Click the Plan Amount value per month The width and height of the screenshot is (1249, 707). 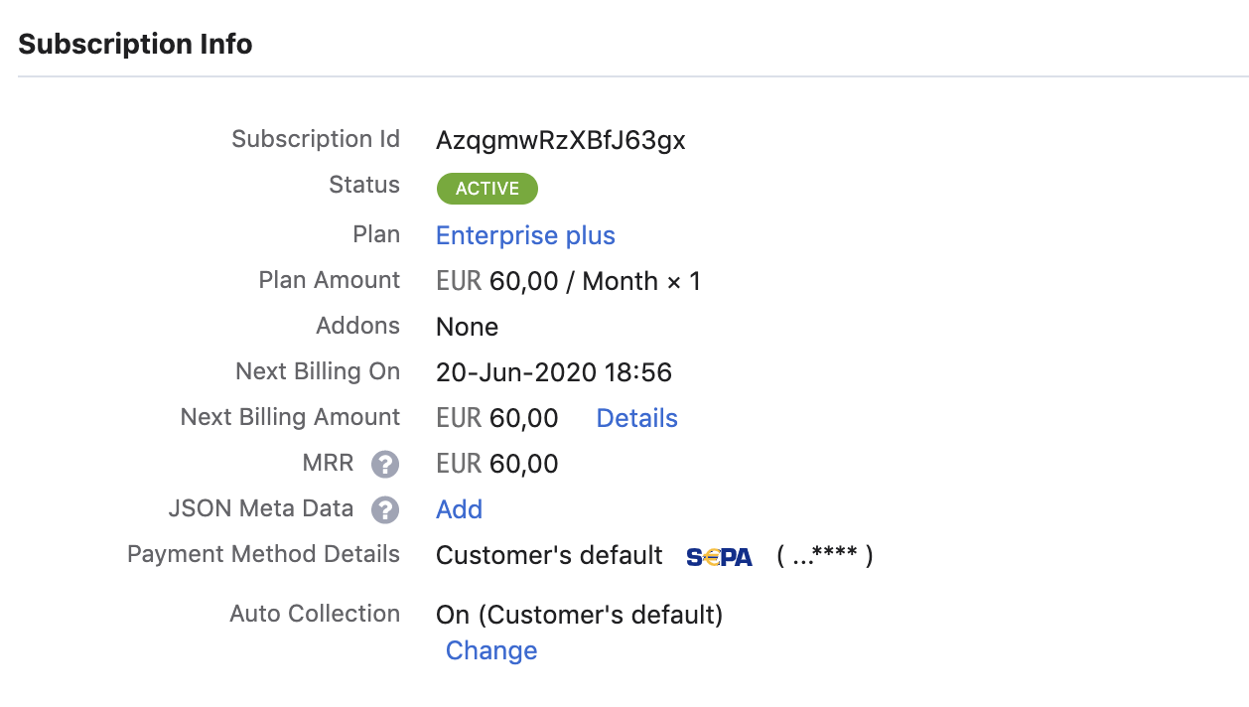[x=568, y=281]
